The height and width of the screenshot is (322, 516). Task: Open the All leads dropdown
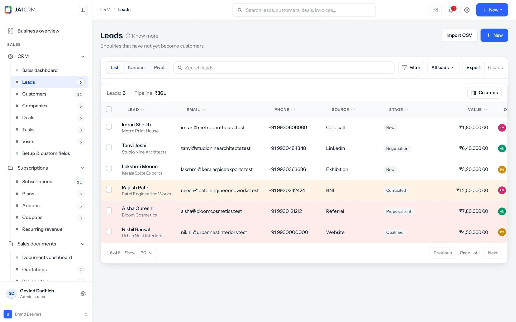[443, 68]
